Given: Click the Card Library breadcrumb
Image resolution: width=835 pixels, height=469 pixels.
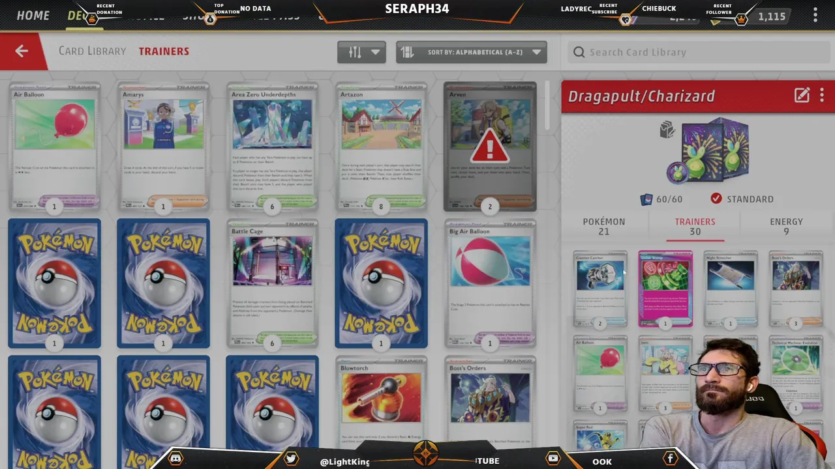Looking at the screenshot, I should (x=92, y=51).
